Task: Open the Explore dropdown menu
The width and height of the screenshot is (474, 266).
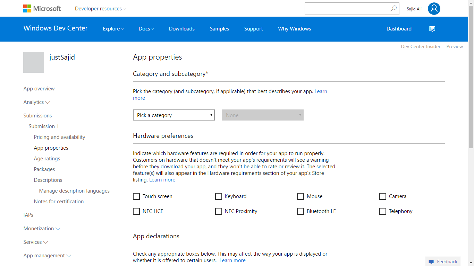Action: click(x=113, y=29)
